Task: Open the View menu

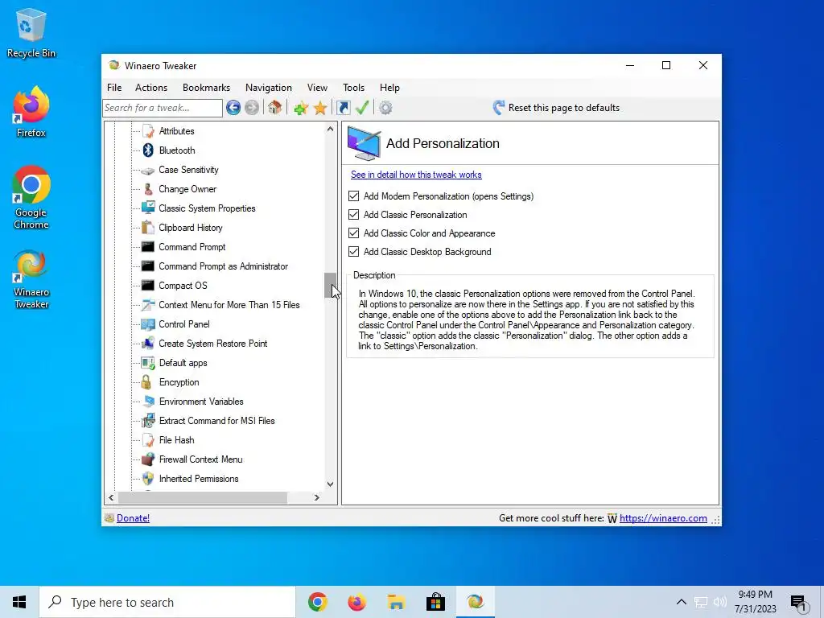Action: click(x=317, y=87)
